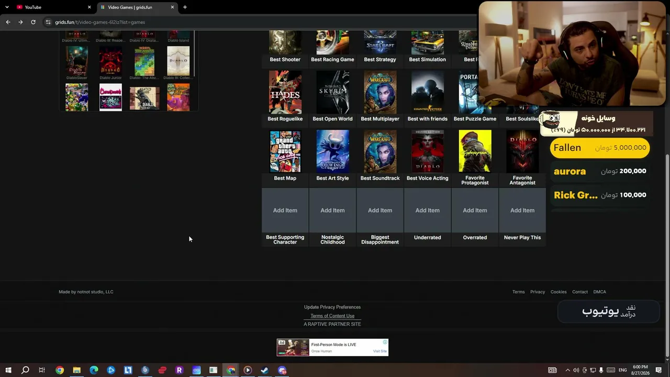670x377 pixels.
Task: Click the Diablo cover in Best Voice Acting
Action: click(428, 151)
